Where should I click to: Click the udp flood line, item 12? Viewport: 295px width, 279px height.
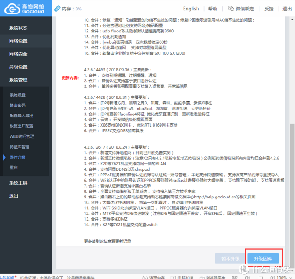click(x=129, y=31)
